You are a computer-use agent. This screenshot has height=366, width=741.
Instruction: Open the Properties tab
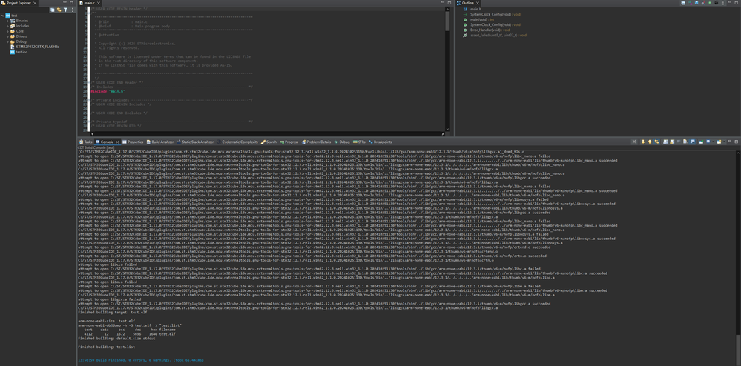[133, 142]
